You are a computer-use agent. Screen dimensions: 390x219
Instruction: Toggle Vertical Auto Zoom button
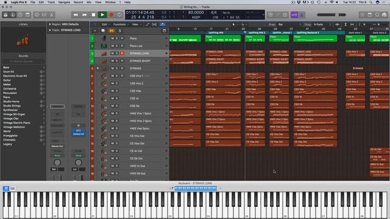(x=346, y=24)
